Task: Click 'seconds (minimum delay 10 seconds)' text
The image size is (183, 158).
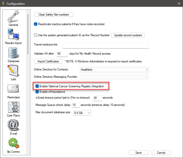Action: tap(103, 105)
